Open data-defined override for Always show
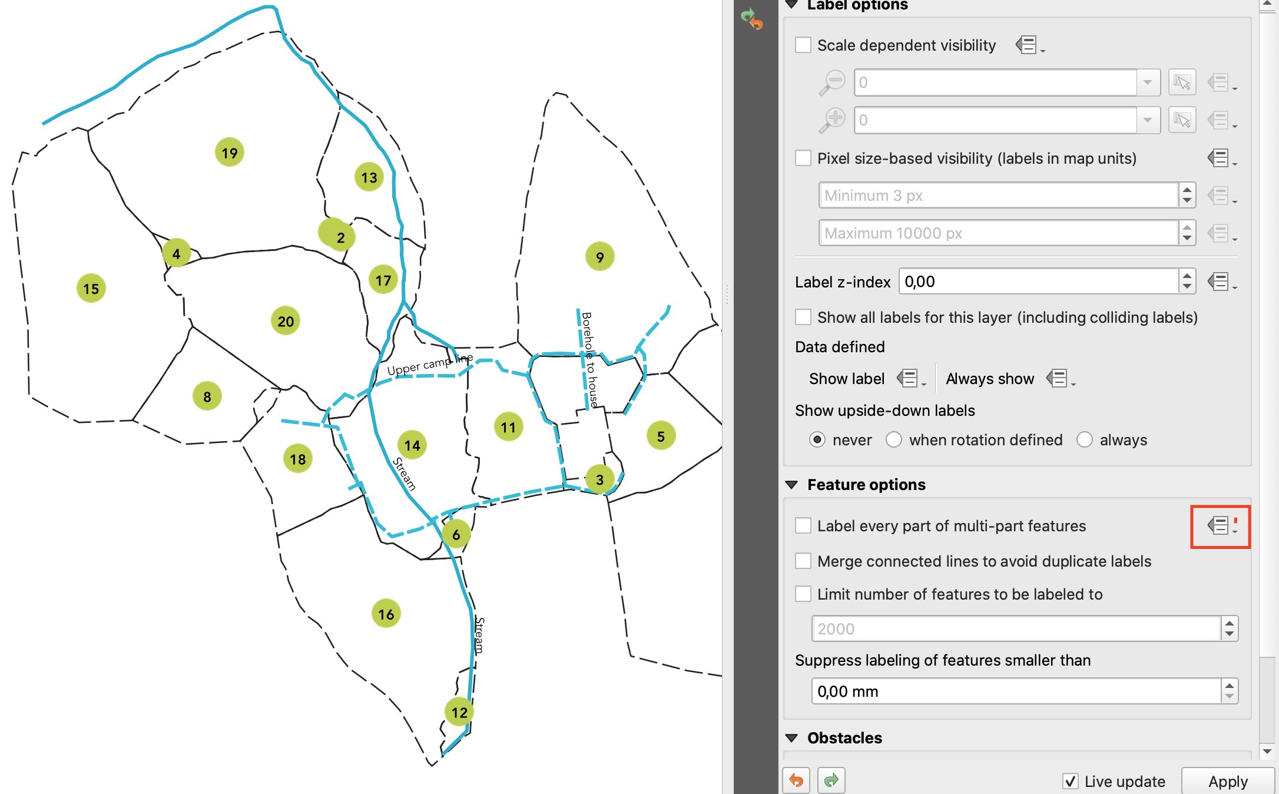The image size is (1279, 794). (x=1059, y=379)
